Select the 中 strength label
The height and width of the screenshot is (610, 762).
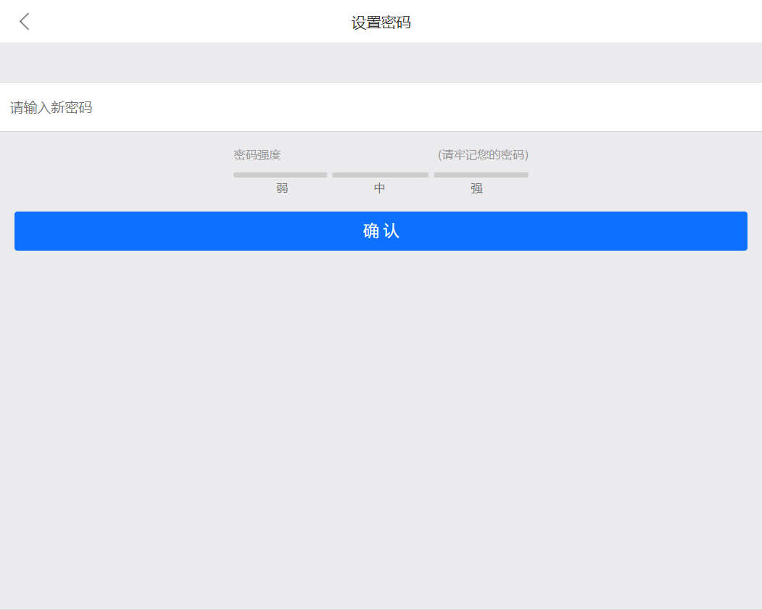point(379,188)
